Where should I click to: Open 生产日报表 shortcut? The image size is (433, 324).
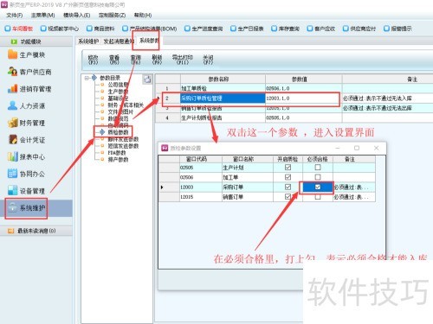pyautogui.click(x=247, y=29)
